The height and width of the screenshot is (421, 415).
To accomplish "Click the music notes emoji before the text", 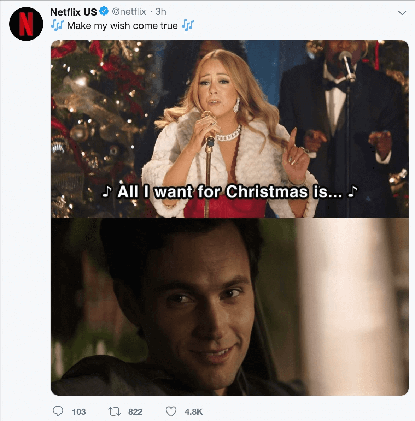I will tap(57, 25).
